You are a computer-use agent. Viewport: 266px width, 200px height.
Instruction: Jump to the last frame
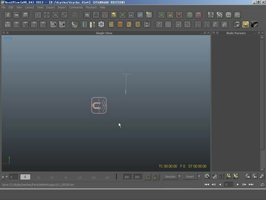(251, 185)
